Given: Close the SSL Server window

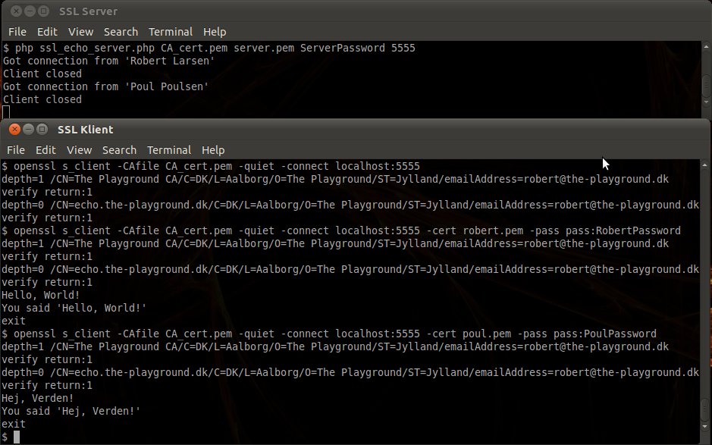Looking at the screenshot, I should [x=16, y=11].
